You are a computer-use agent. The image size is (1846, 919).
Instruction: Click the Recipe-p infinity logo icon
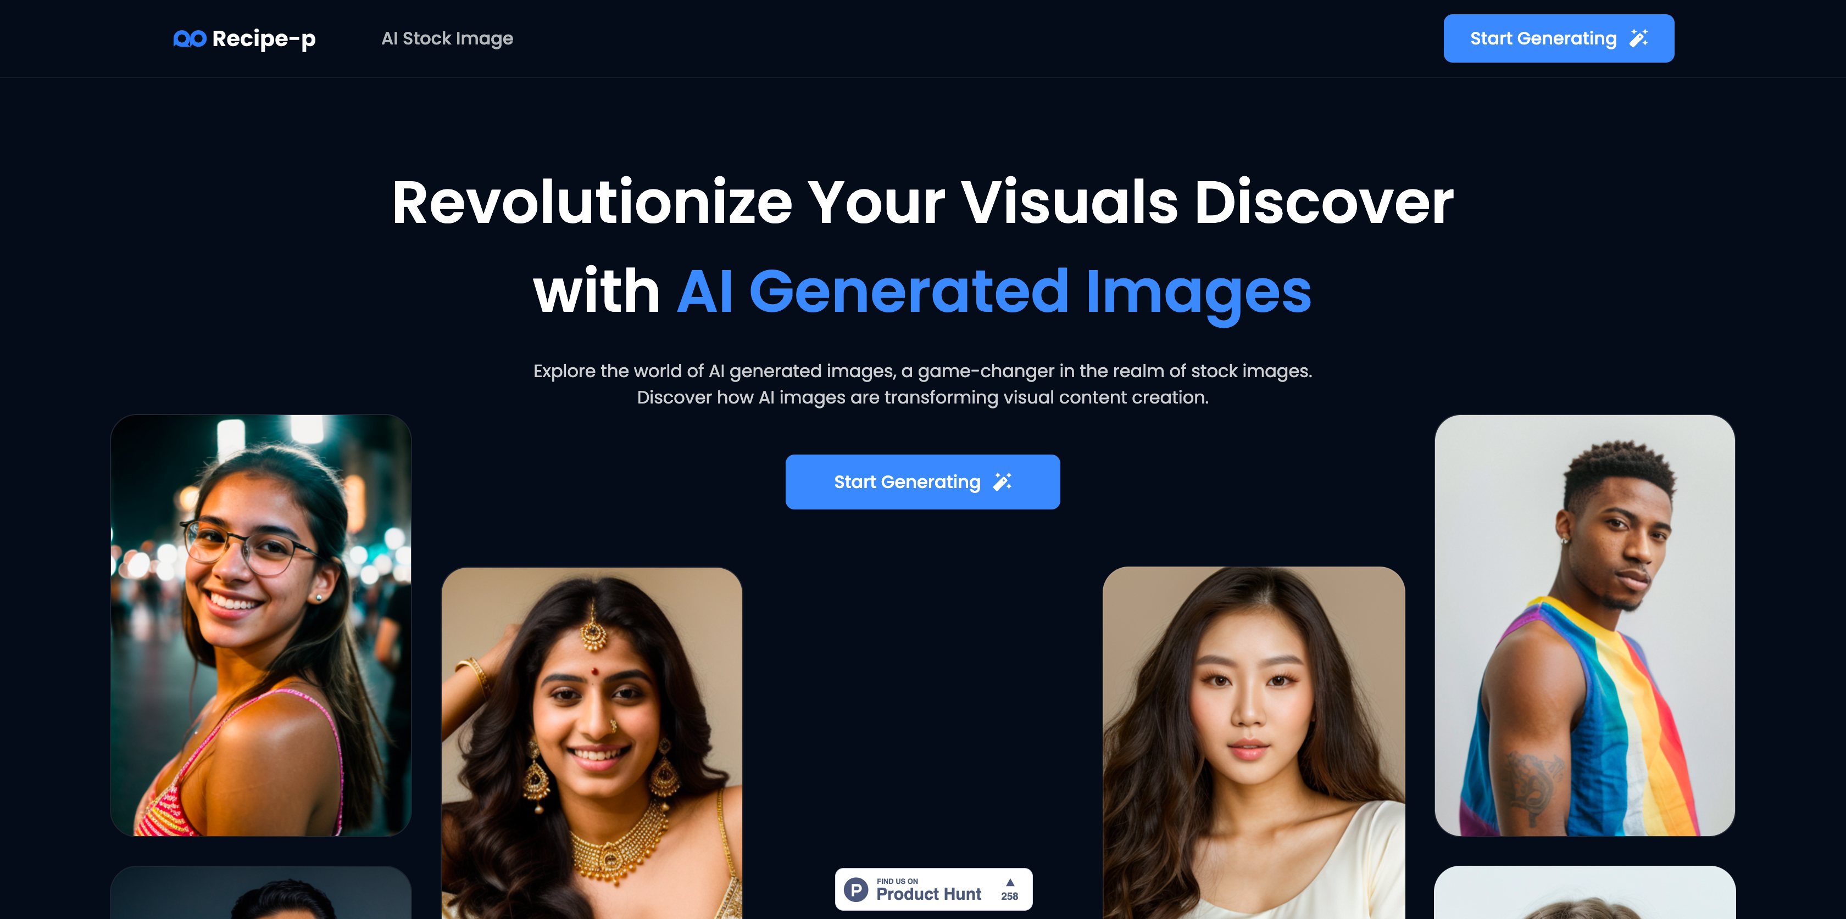190,38
